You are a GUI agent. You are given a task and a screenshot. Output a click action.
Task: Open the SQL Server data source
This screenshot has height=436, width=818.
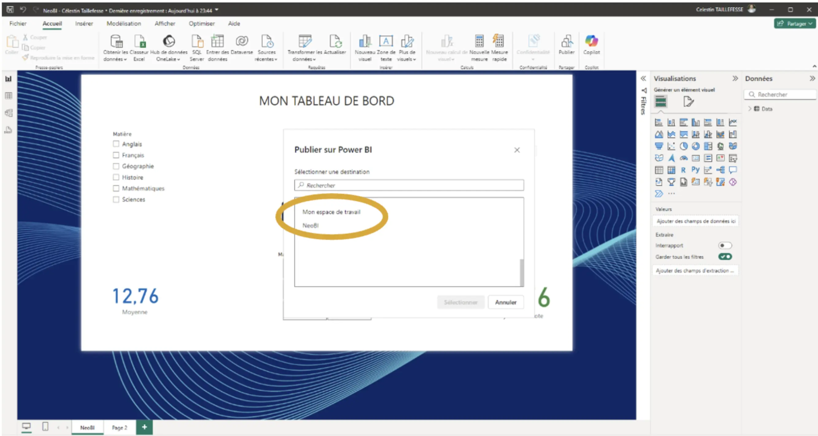[197, 47]
